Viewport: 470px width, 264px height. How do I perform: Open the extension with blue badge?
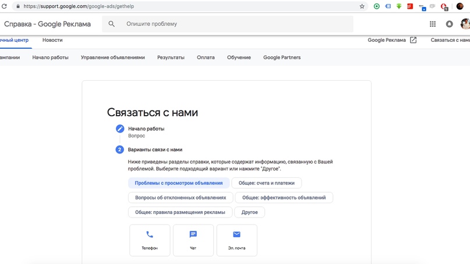pos(422,7)
